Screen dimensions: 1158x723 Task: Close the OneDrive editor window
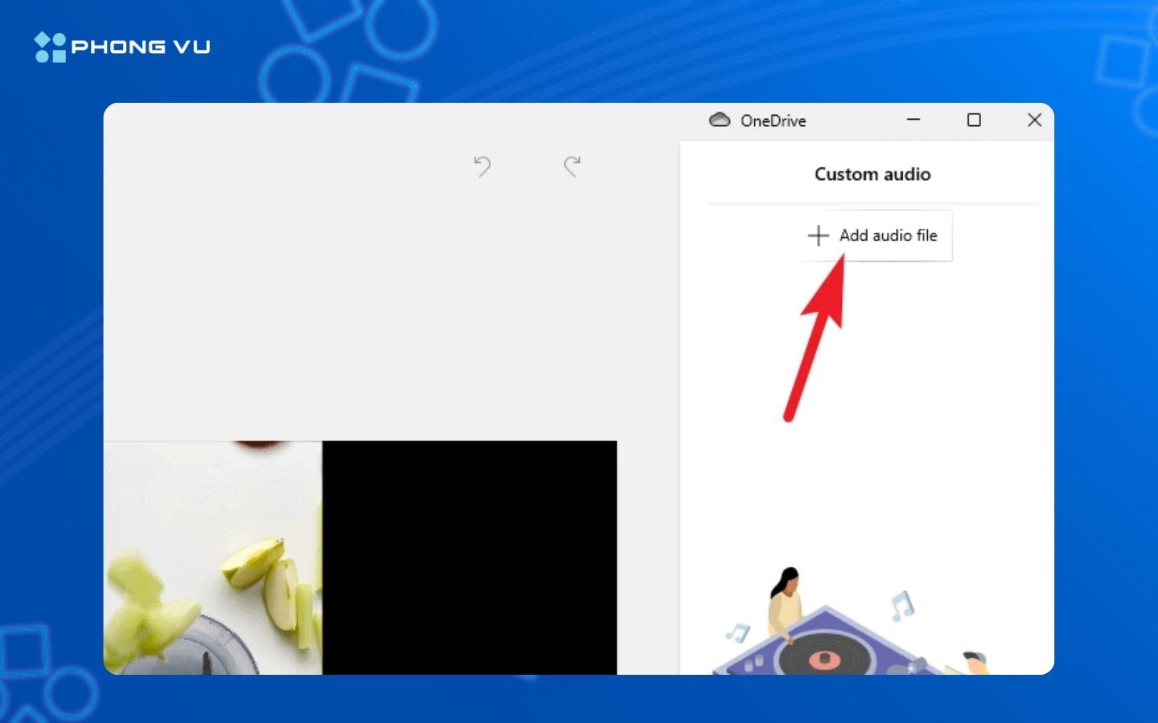[x=1035, y=120]
